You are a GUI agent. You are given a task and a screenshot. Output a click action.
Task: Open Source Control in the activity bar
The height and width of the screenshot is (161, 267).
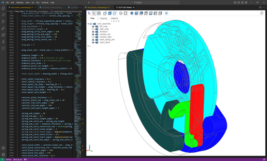click(3, 21)
